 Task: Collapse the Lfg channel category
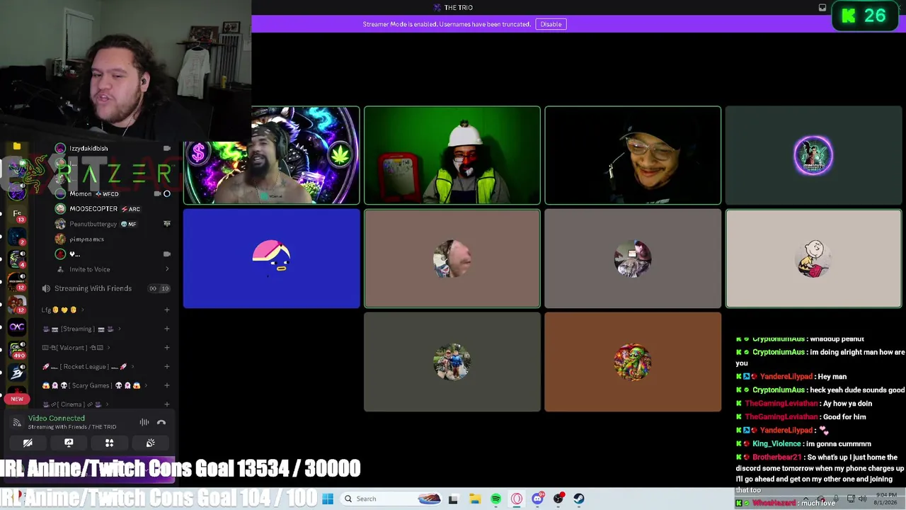pyautogui.click(x=62, y=310)
